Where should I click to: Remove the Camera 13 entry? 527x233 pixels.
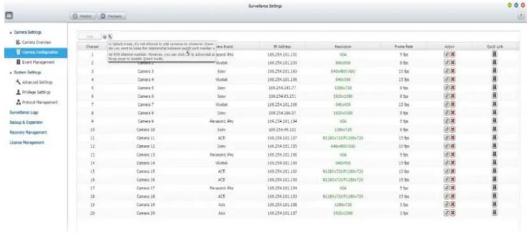[x=452, y=155]
